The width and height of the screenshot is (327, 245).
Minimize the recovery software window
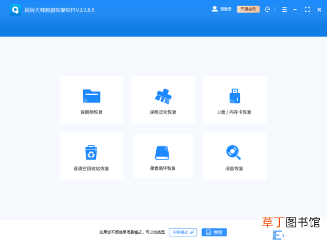coord(295,10)
